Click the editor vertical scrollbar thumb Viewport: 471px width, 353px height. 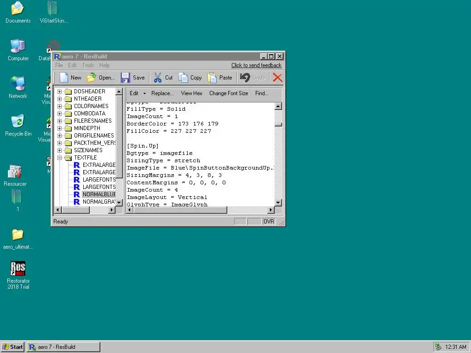[x=278, y=125]
